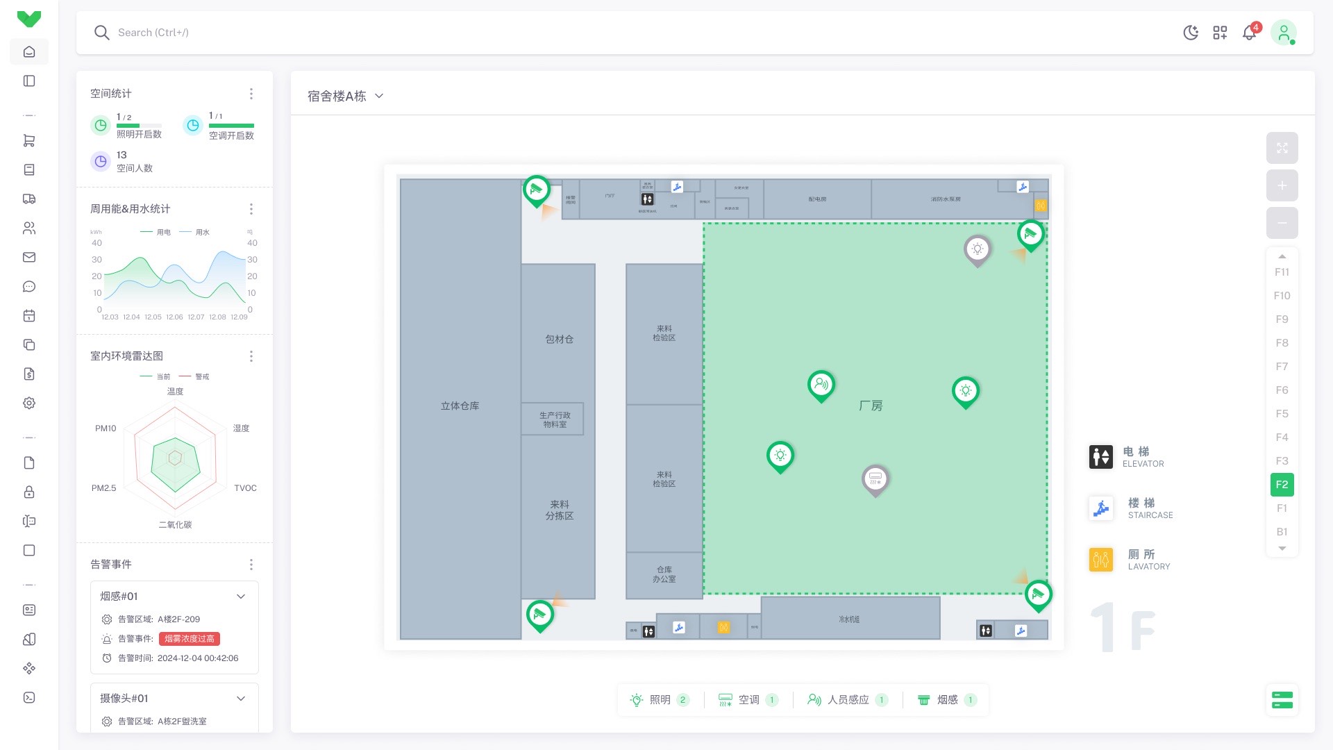Toggle 空调 device filter

[x=748, y=700]
